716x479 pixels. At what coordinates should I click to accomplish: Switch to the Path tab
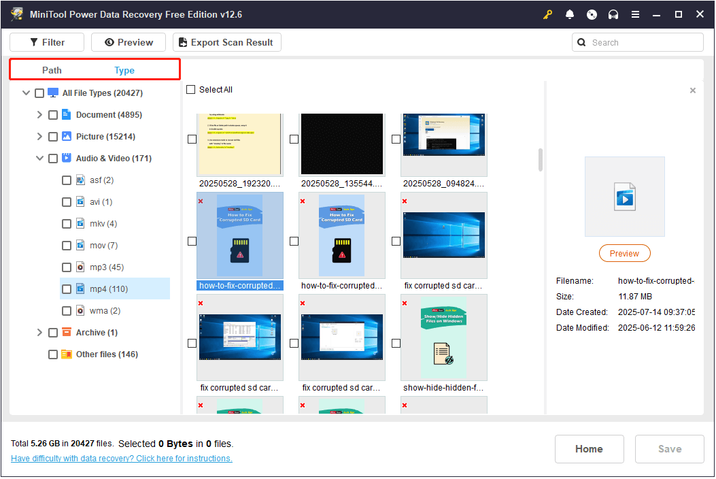point(52,69)
